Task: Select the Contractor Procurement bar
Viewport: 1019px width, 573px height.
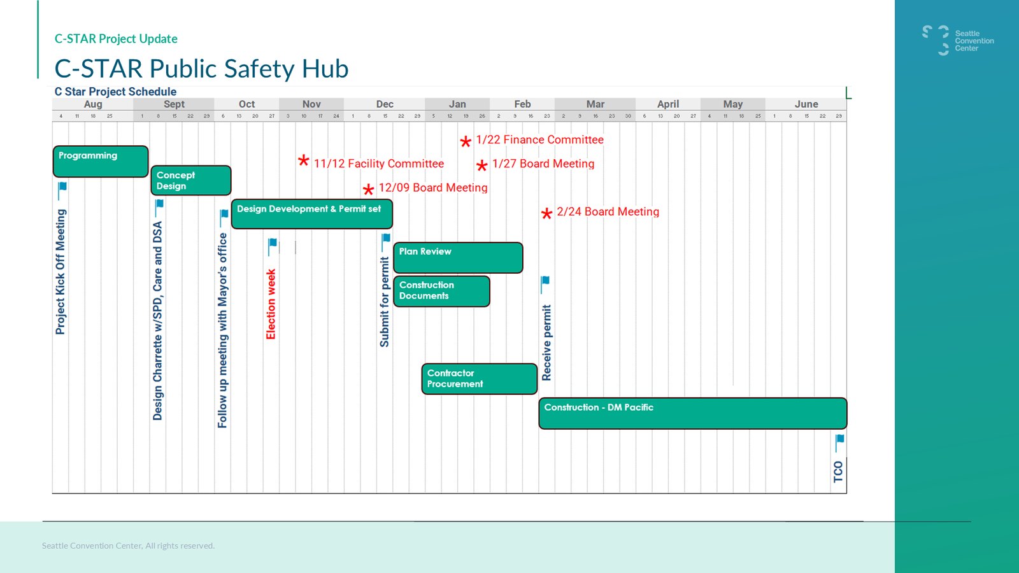Action: 480,379
